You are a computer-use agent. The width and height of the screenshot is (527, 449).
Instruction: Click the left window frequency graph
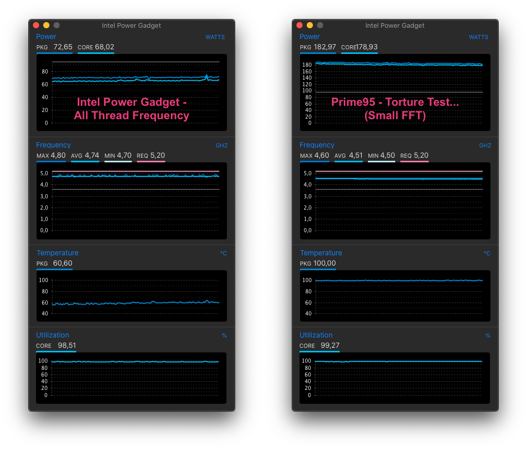tap(132, 201)
